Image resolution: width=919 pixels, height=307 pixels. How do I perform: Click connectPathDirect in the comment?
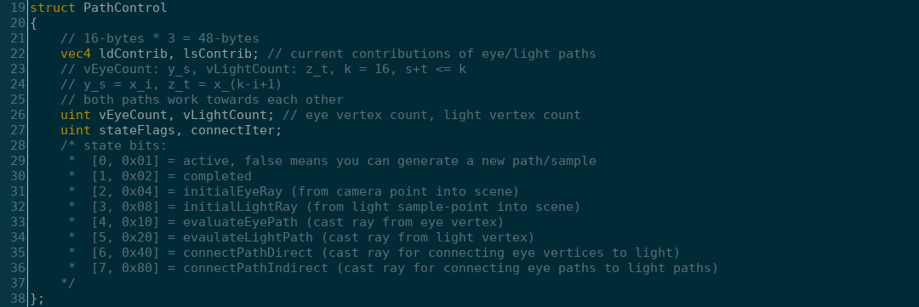coord(248,252)
